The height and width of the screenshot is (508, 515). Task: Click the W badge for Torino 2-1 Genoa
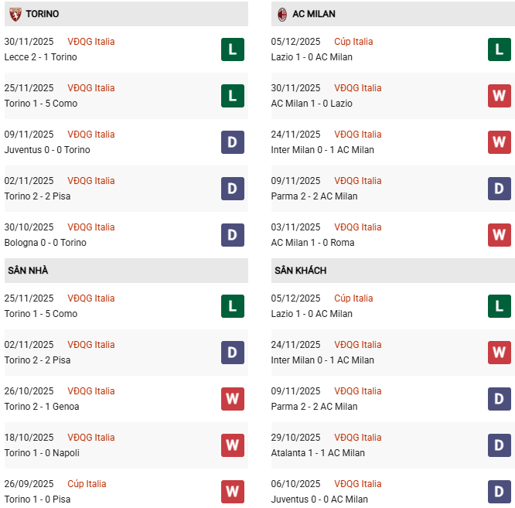tap(232, 399)
